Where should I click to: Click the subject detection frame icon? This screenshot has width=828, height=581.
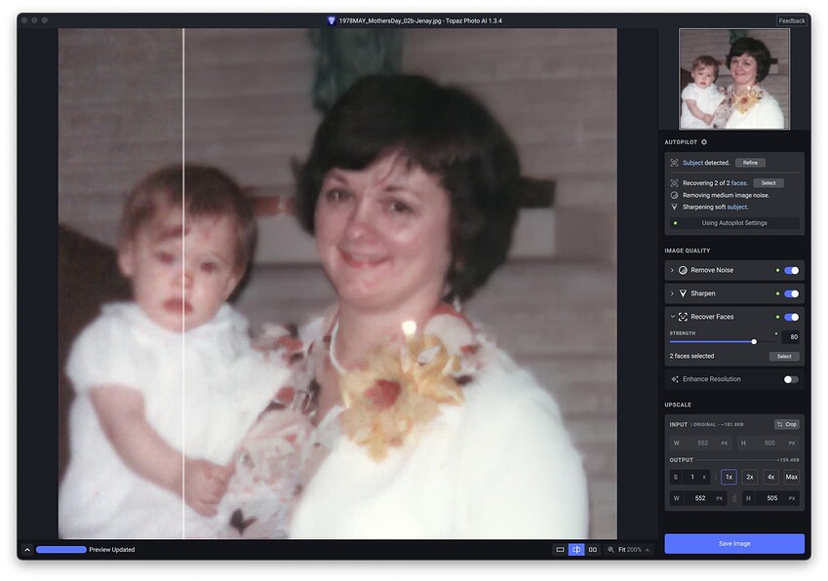click(x=674, y=163)
